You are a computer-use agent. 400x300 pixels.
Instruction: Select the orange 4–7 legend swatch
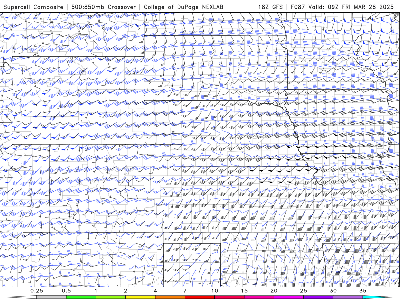170,297
